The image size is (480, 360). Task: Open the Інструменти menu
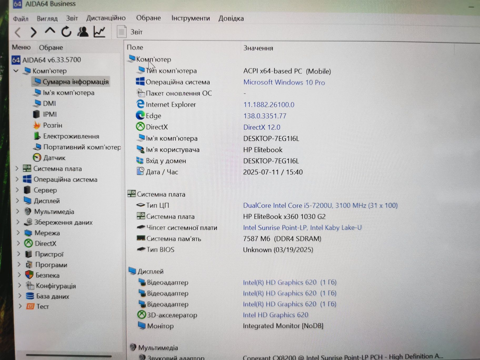191,18
